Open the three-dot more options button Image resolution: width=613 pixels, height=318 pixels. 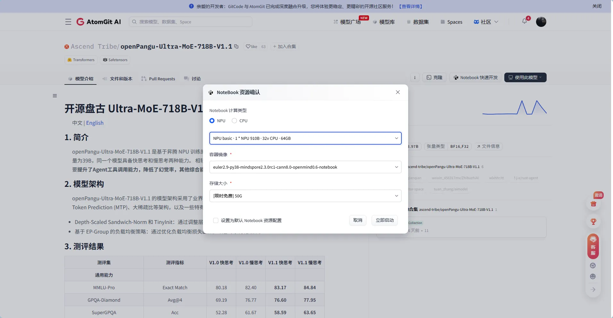[415, 77]
